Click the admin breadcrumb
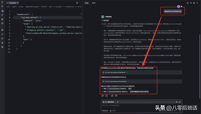Image resolution: width=201 pixels, height=114 pixels. (x=14, y=7)
